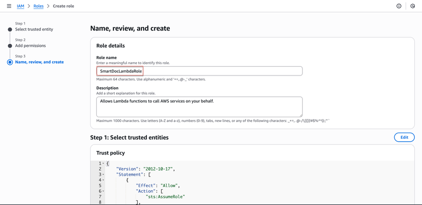This screenshot has width=422, height=205.
Task: Fold the Action array at line 6
Action: click(x=103, y=191)
